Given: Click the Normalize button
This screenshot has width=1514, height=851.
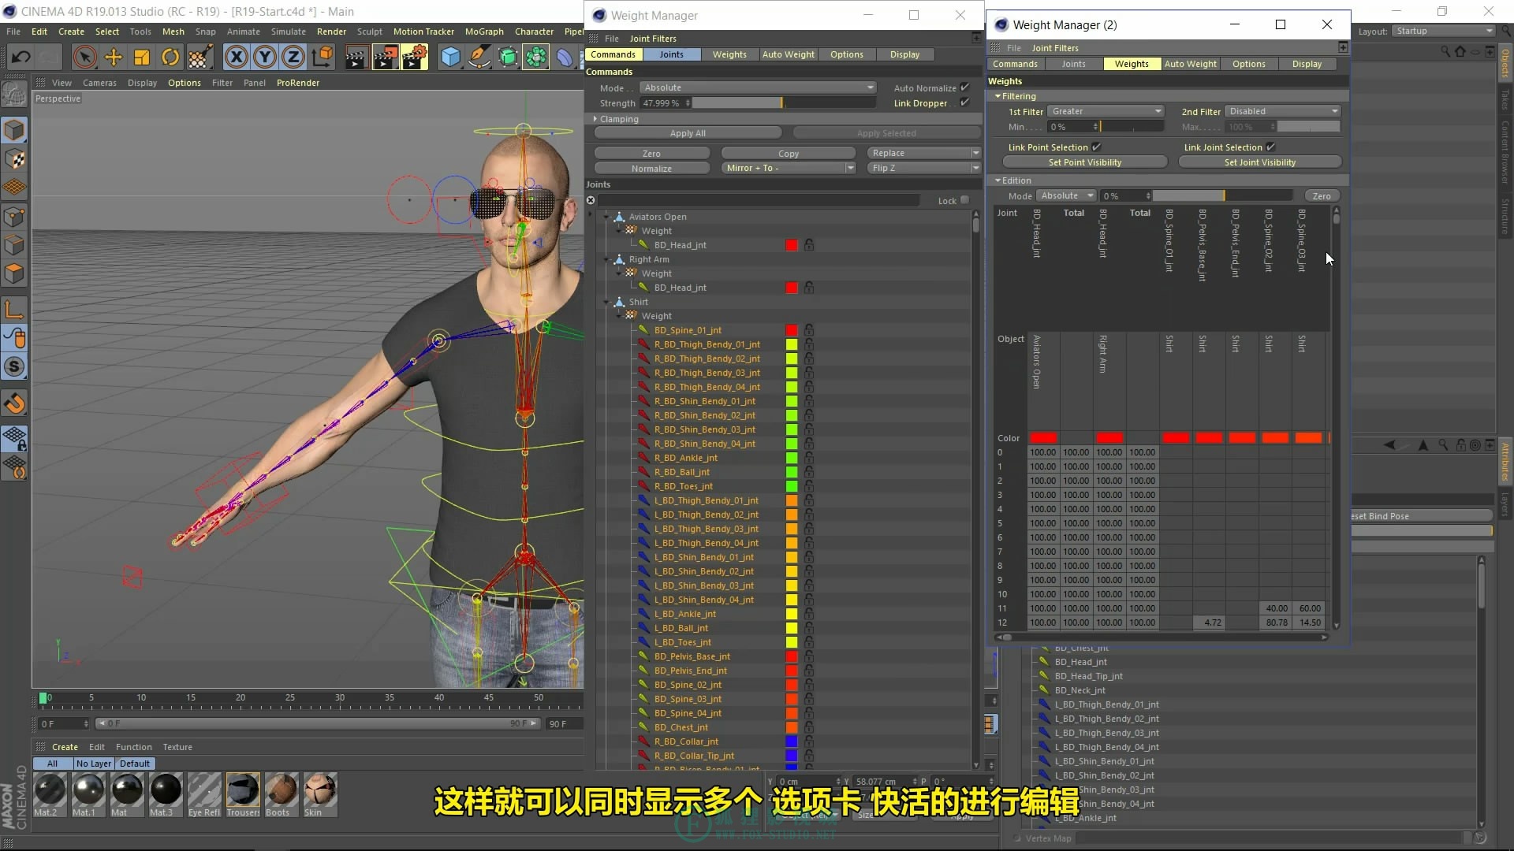Looking at the screenshot, I should click(x=651, y=169).
